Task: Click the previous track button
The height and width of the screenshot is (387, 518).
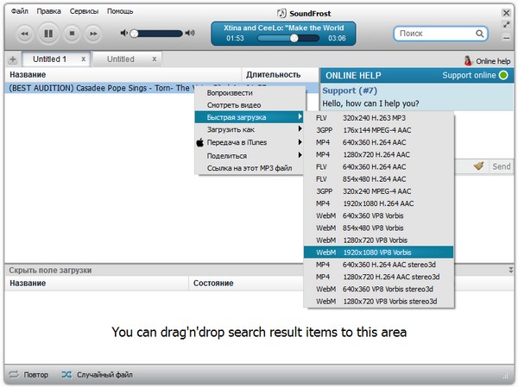Action: click(25, 34)
